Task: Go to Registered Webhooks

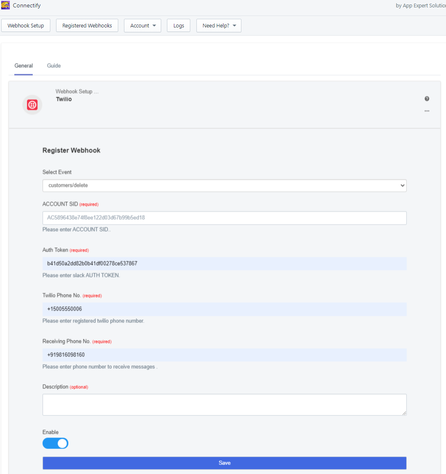Action: click(87, 26)
